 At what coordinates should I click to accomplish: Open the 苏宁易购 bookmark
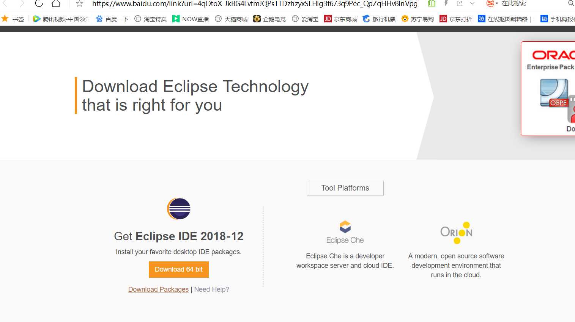pyautogui.click(x=417, y=19)
